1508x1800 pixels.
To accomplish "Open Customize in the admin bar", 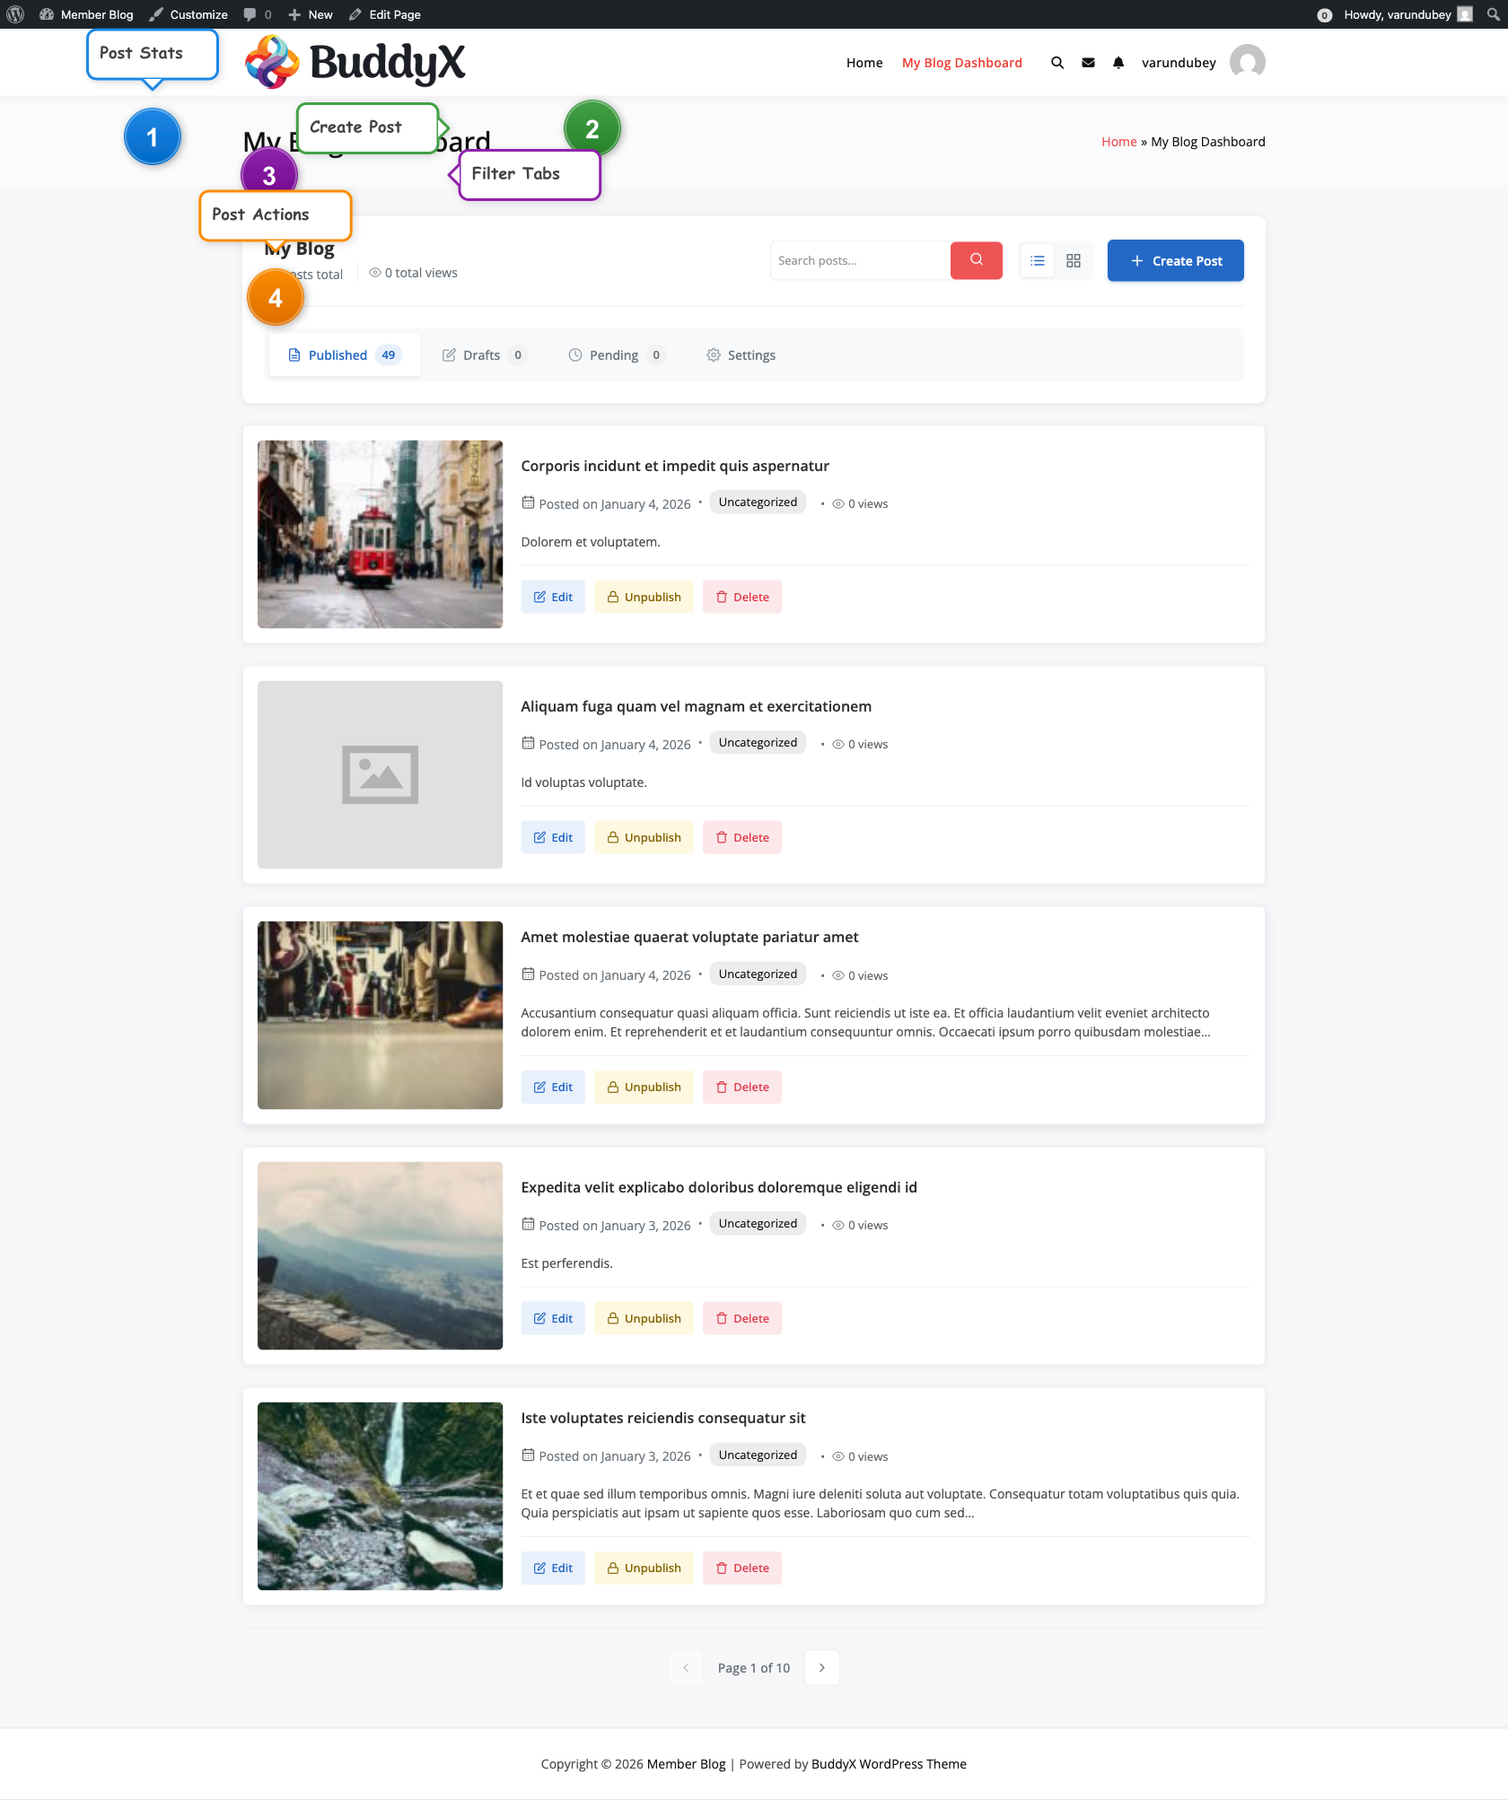I will [x=188, y=14].
